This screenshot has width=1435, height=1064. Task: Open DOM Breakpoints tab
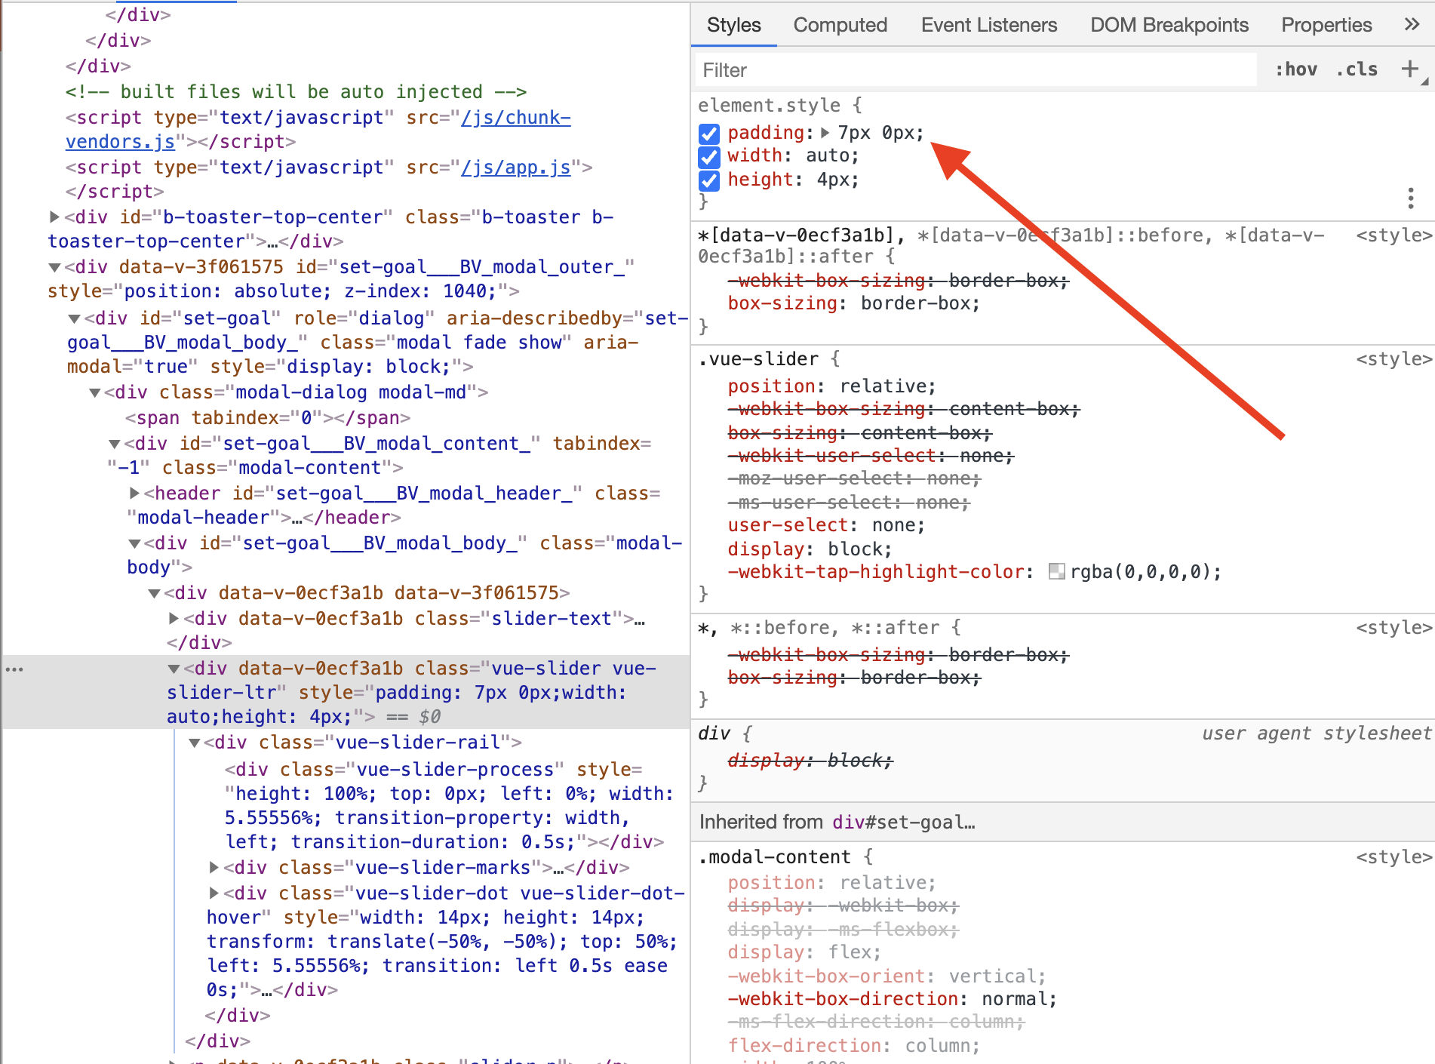pyautogui.click(x=1169, y=25)
